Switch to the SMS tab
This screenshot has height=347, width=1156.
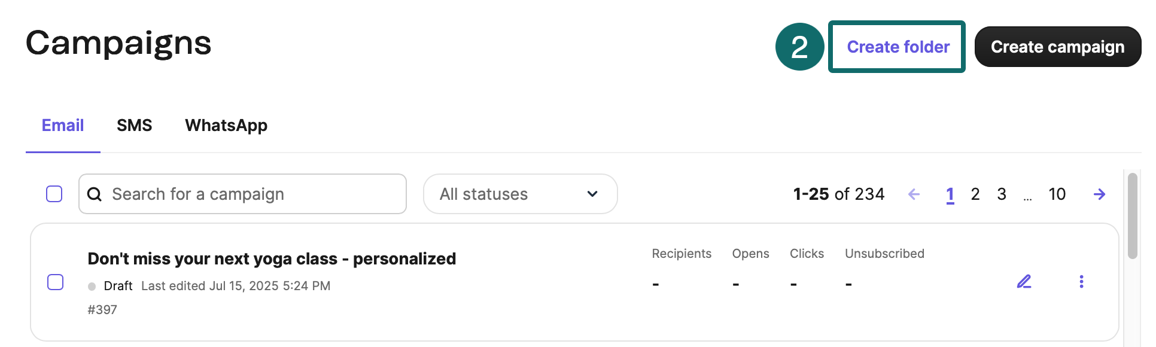pyautogui.click(x=134, y=126)
